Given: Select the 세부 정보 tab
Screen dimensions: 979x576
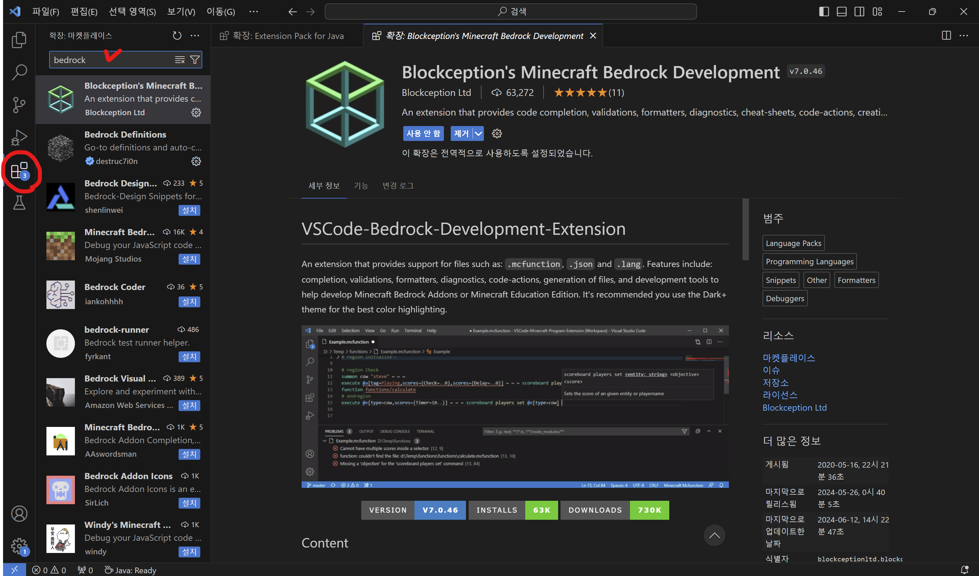Looking at the screenshot, I should click(324, 186).
